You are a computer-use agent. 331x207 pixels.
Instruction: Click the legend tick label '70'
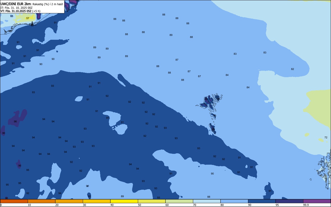coord(194,205)
